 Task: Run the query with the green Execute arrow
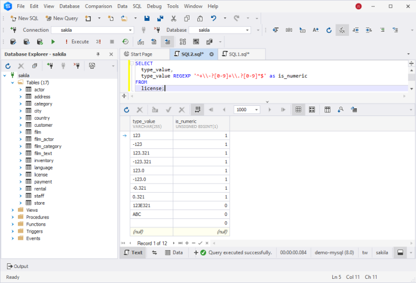[53, 42]
